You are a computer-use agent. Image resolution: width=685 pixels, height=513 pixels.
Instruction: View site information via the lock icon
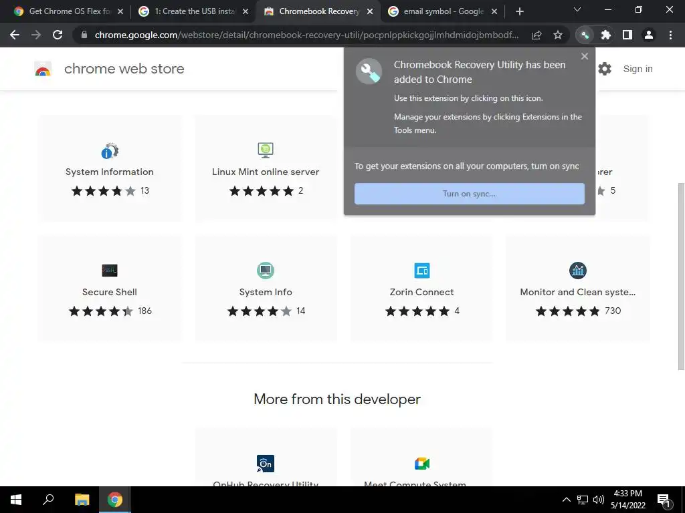84,35
